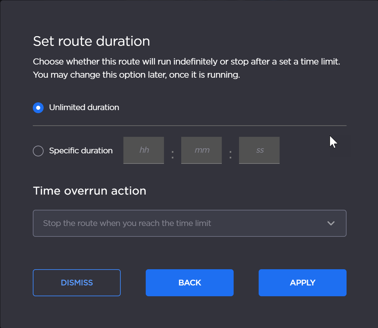
Task: Apply the route duration settings
Action: click(302, 282)
